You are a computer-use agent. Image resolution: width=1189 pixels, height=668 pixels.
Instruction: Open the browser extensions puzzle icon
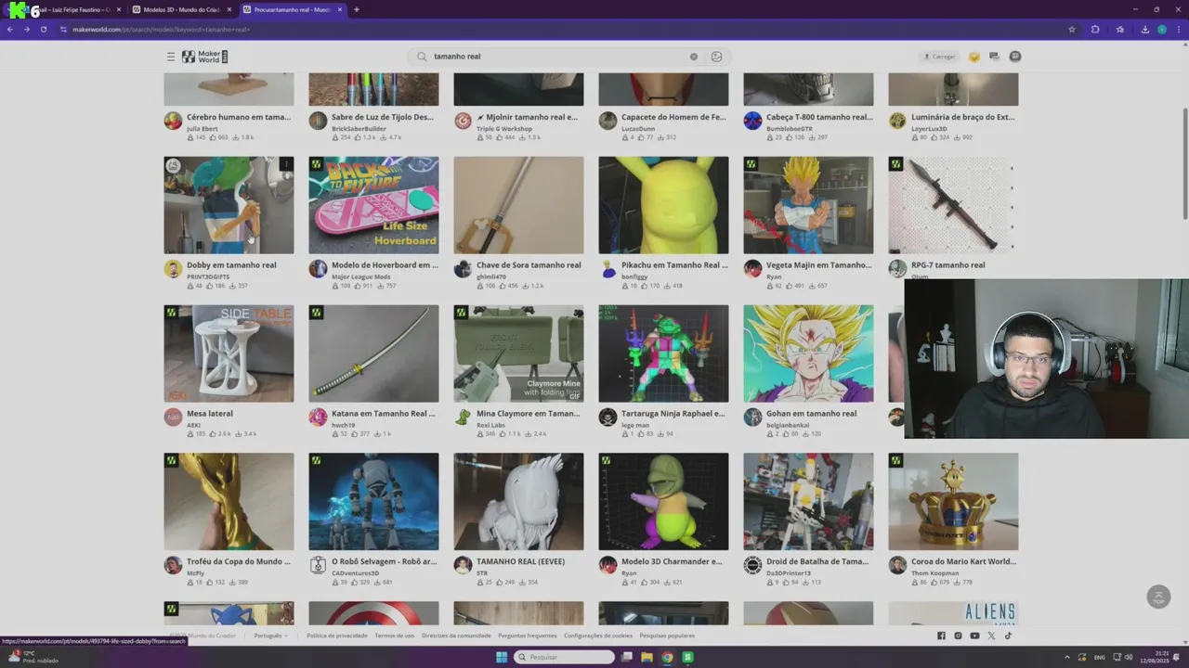point(1095,29)
